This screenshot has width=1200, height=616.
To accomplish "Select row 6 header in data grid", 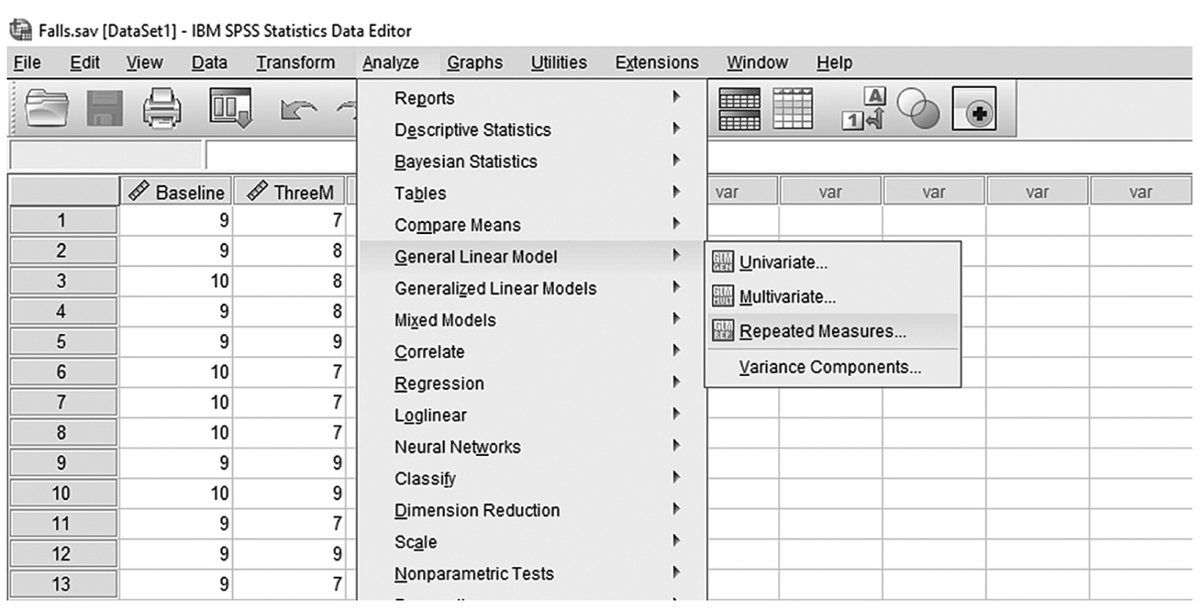I will [x=63, y=372].
